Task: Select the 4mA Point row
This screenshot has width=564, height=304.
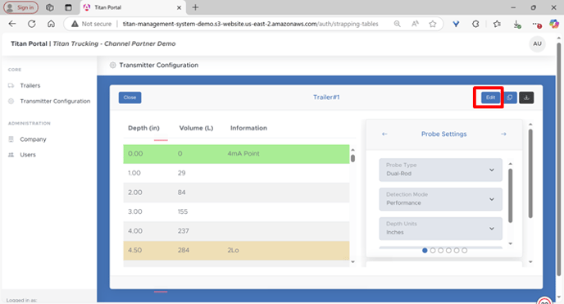Action: [x=236, y=154]
